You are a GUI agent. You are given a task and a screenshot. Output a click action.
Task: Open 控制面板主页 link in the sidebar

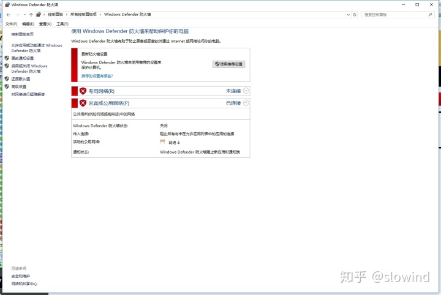pyautogui.click(x=22, y=34)
